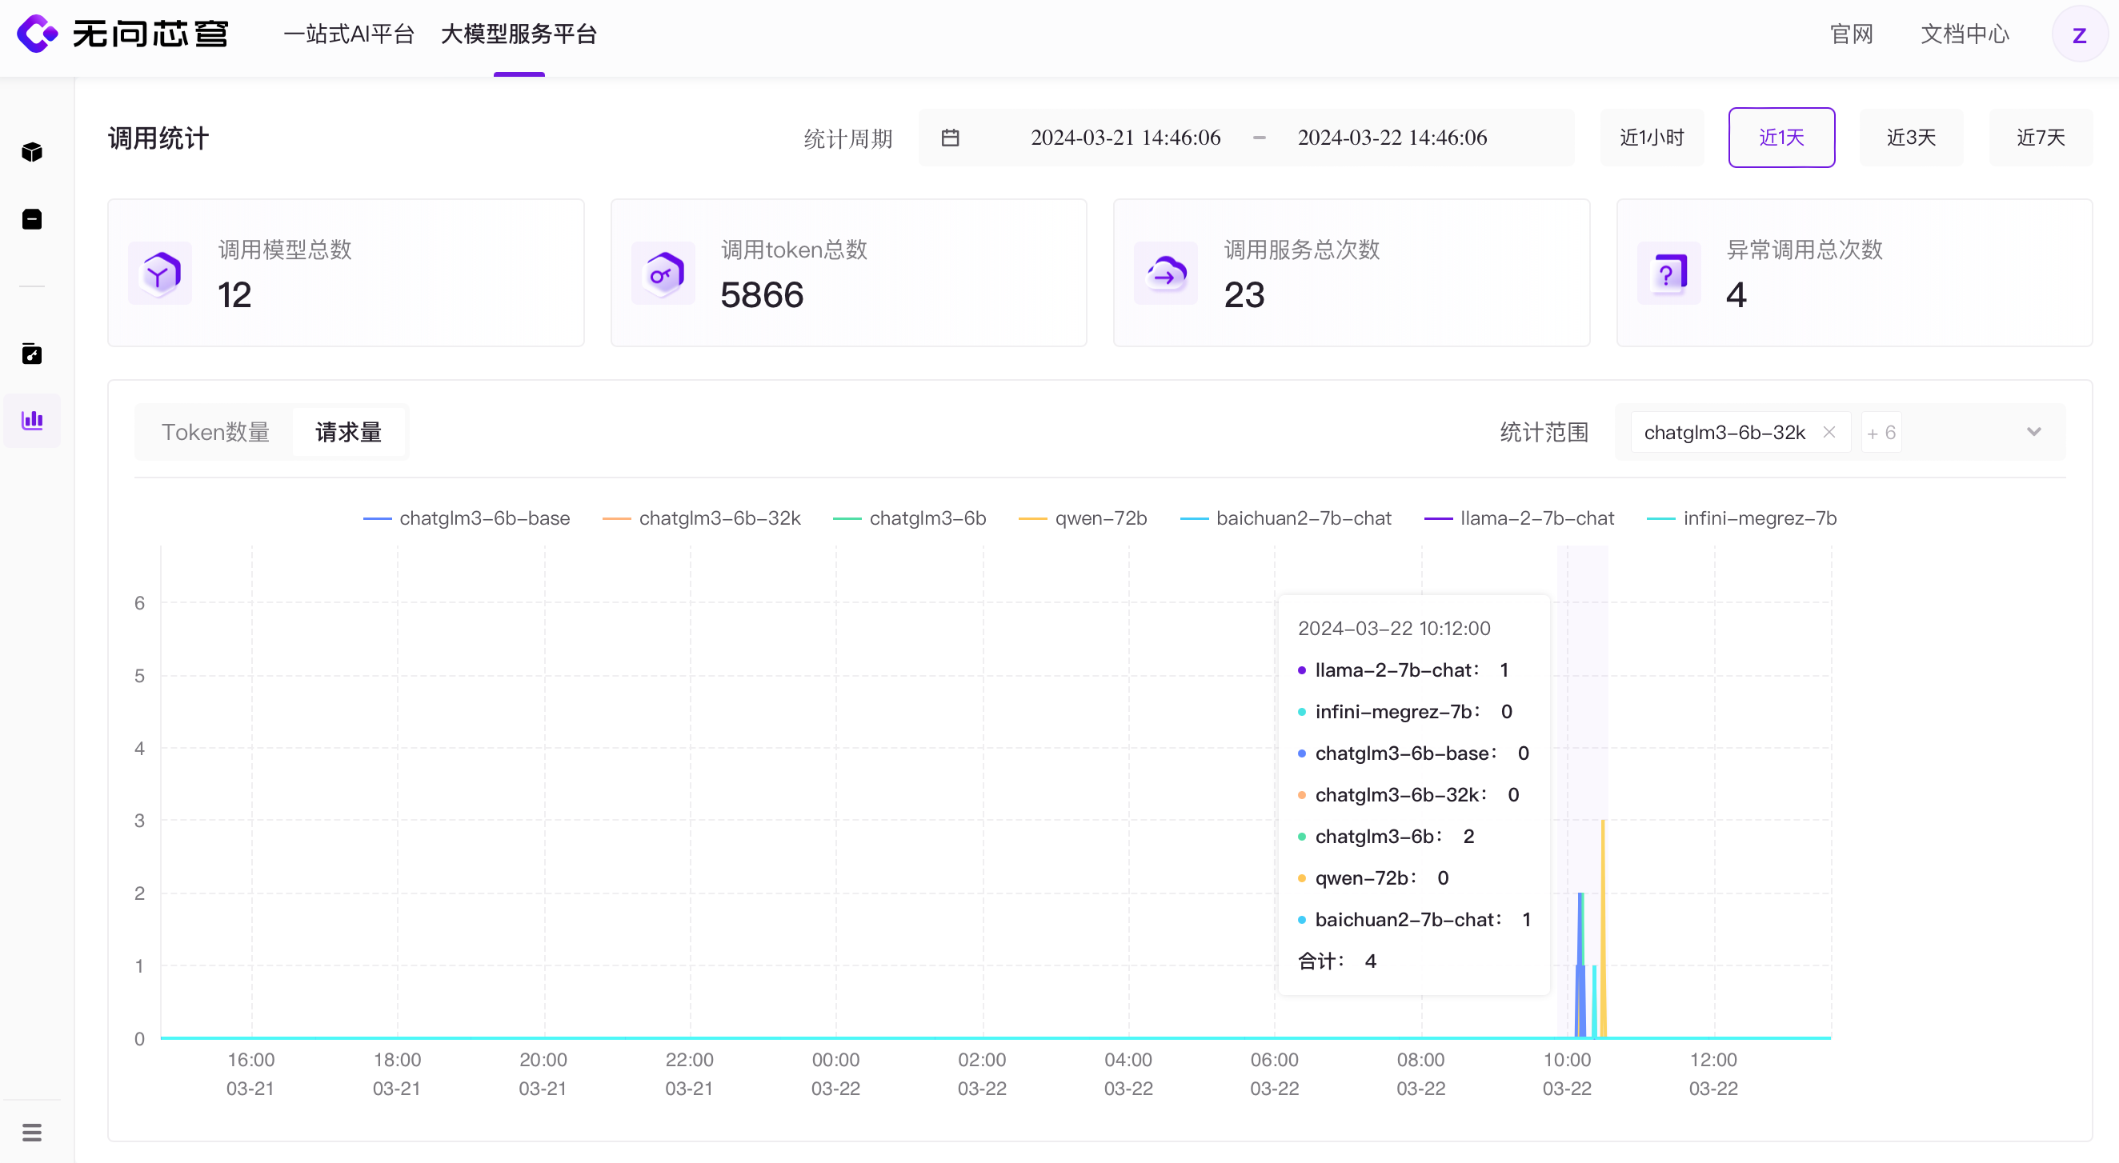Click the 10:00 03-22 axis label

click(1567, 1074)
